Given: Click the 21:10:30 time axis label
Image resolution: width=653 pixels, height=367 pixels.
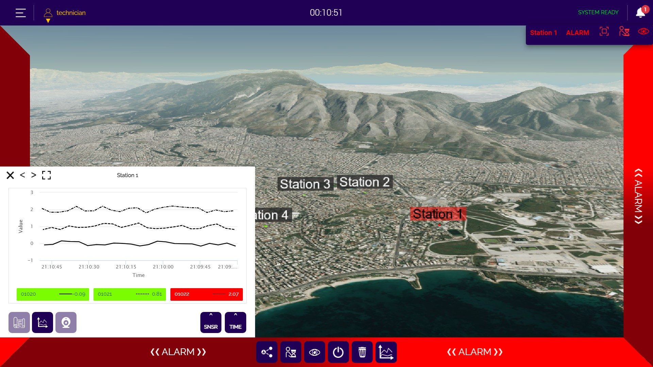Looking at the screenshot, I should pos(89,267).
